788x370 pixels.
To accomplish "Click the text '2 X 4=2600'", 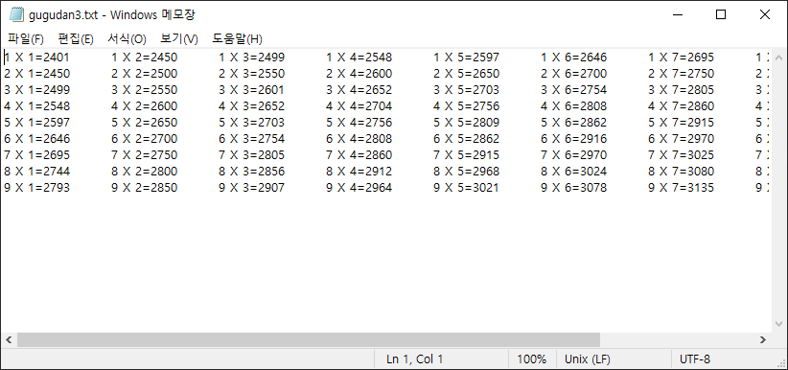I will coord(359,74).
